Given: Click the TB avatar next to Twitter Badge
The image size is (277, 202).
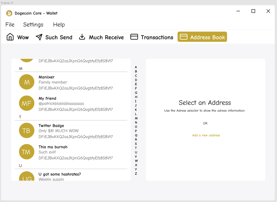Looking at the screenshot, I should [x=27, y=130].
